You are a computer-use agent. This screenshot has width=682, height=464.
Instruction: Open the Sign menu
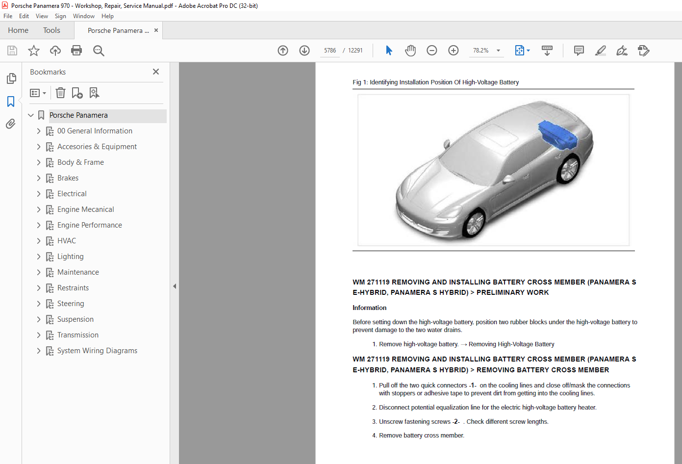pos(60,16)
